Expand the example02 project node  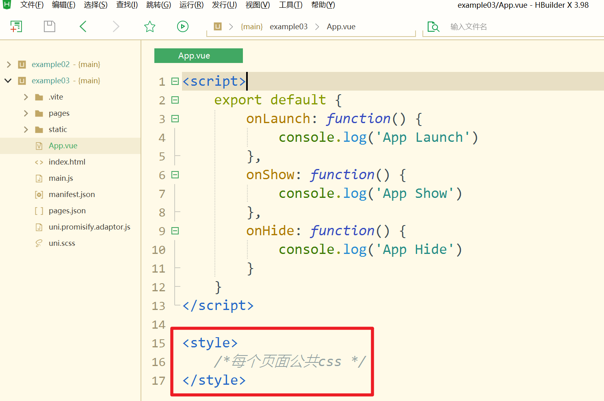pos(9,65)
